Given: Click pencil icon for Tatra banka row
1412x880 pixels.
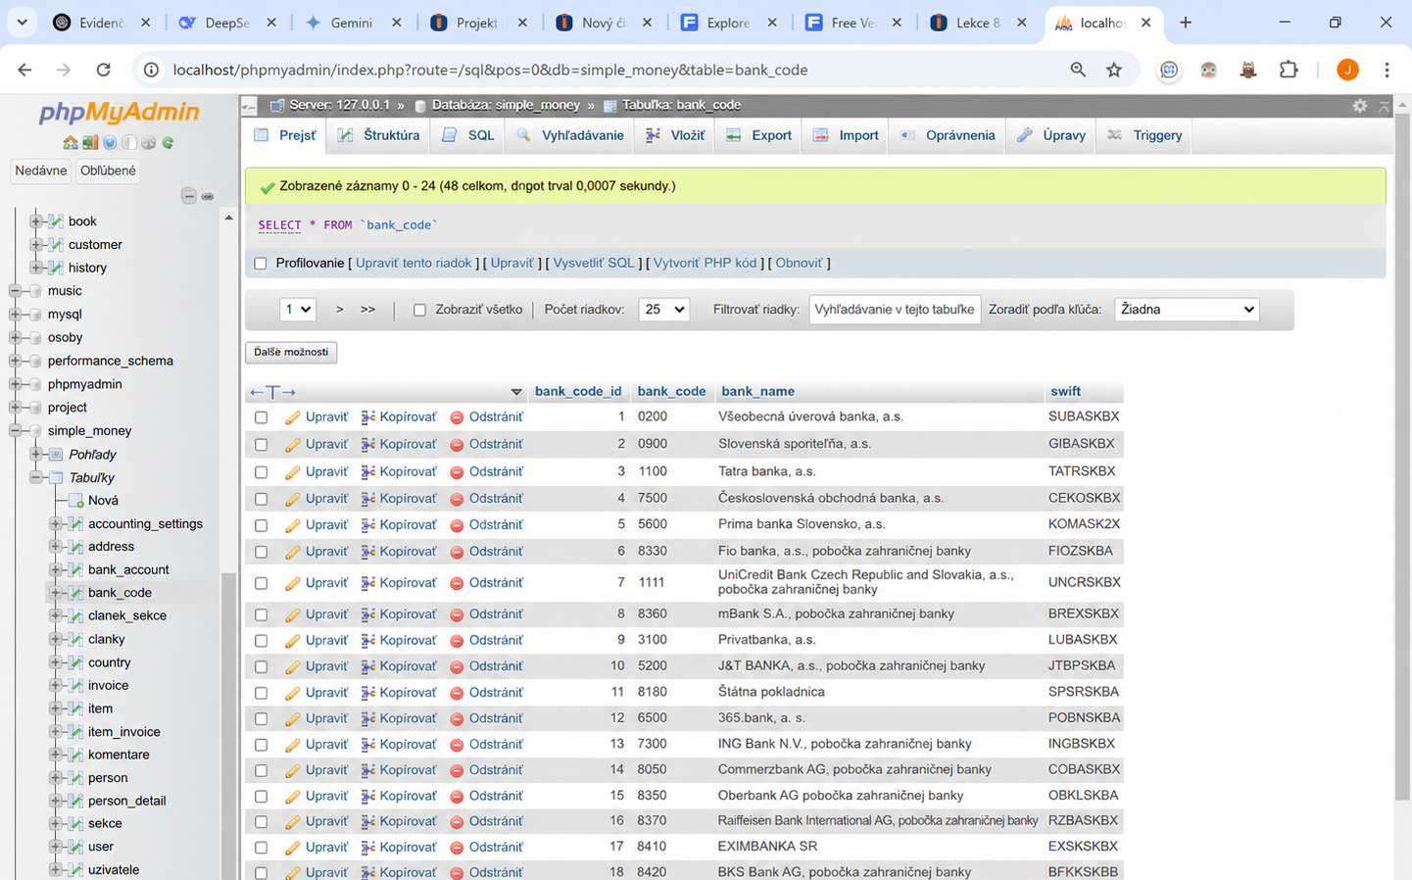Looking at the screenshot, I should [x=292, y=472].
